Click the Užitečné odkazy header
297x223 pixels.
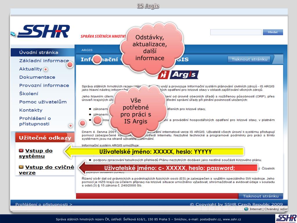[x=45, y=137]
